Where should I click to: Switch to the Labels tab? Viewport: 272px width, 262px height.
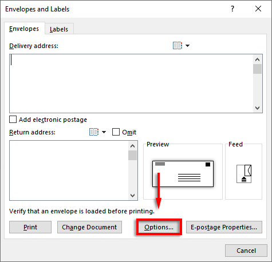[x=59, y=29]
